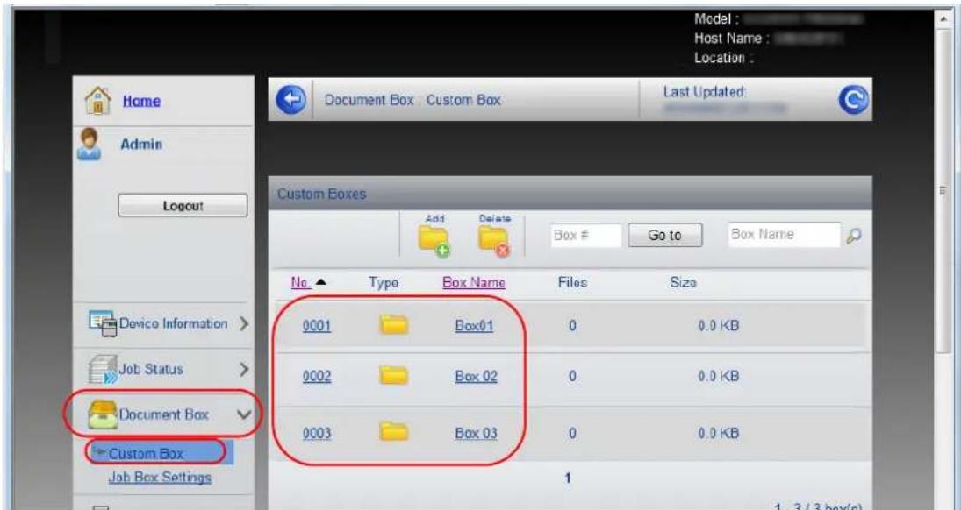The height and width of the screenshot is (510, 961).
Task: Click scrollbar up arrow
Action: 944,19
